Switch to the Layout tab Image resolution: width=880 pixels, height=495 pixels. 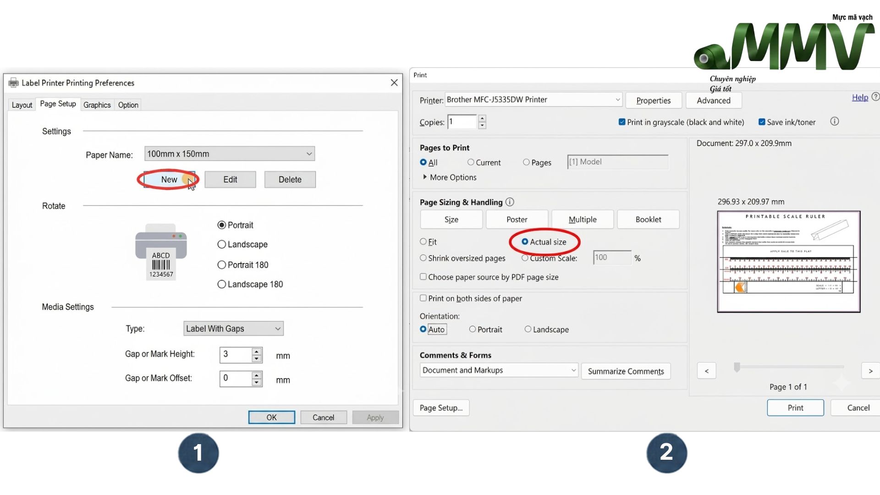pos(22,105)
